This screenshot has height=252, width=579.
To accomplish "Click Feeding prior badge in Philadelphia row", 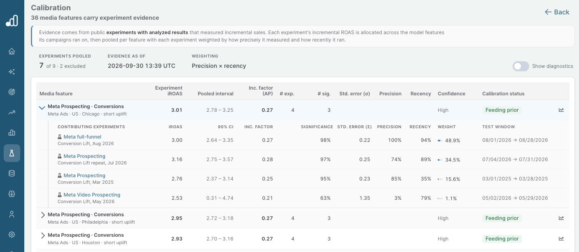I will [x=502, y=218].
